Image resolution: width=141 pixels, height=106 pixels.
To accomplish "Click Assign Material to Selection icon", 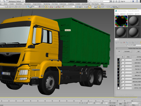I will (x=121, y=42).
